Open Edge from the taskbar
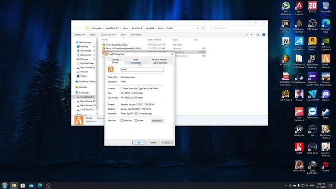336x189 pixels. tap(40, 185)
